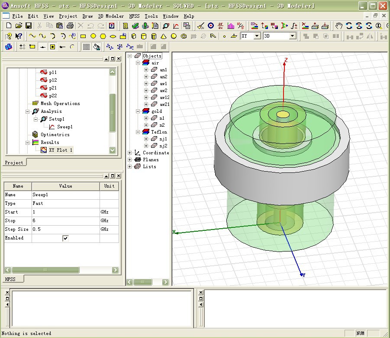390x338 pixels.
Task: Select object aw1 in the model tree
Action: click(163, 84)
